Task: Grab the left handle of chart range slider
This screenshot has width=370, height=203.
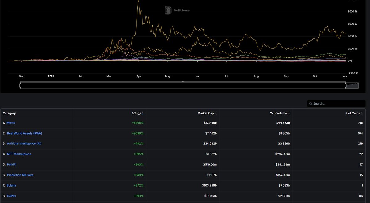Action: pyautogui.click(x=20, y=85)
